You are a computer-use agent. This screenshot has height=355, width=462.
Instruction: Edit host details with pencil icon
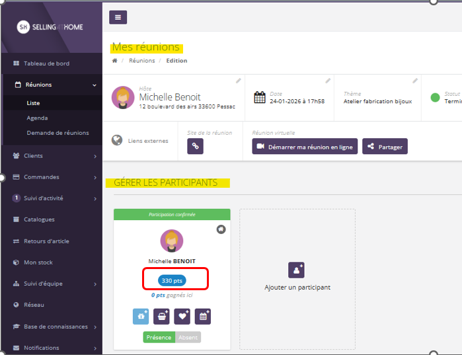pyautogui.click(x=239, y=81)
